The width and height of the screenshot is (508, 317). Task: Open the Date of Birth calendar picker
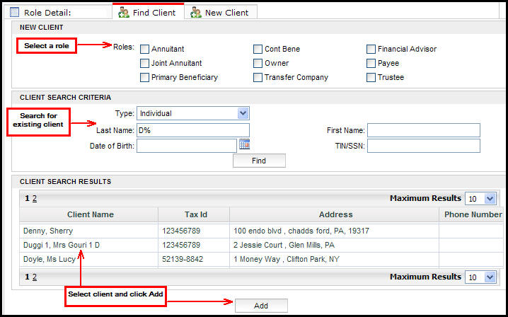(244, 144)
